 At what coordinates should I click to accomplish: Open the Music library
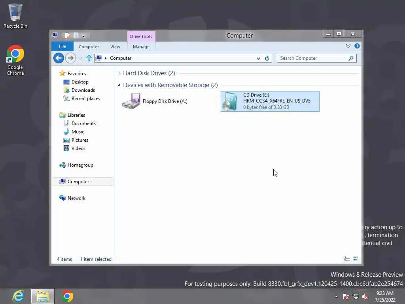pyautogui.click(x=78, y=131)
